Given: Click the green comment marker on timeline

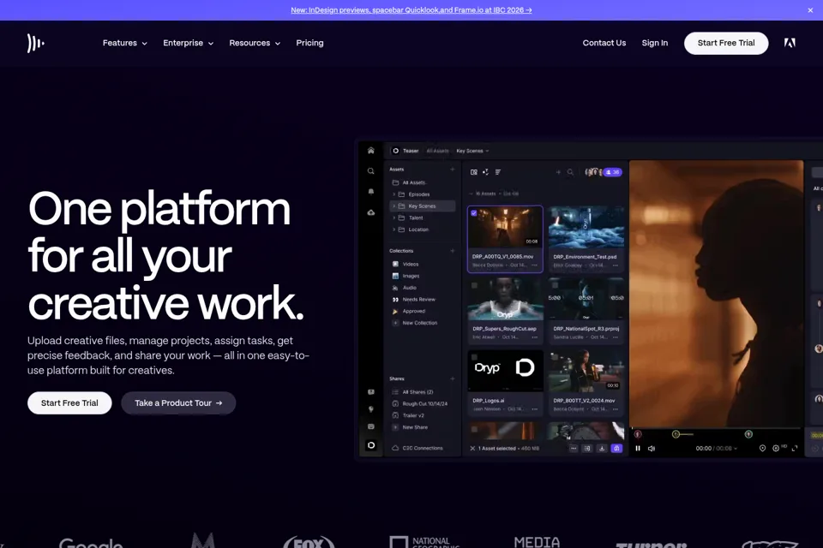Looking at the screenshot, I should pos(748,433).
